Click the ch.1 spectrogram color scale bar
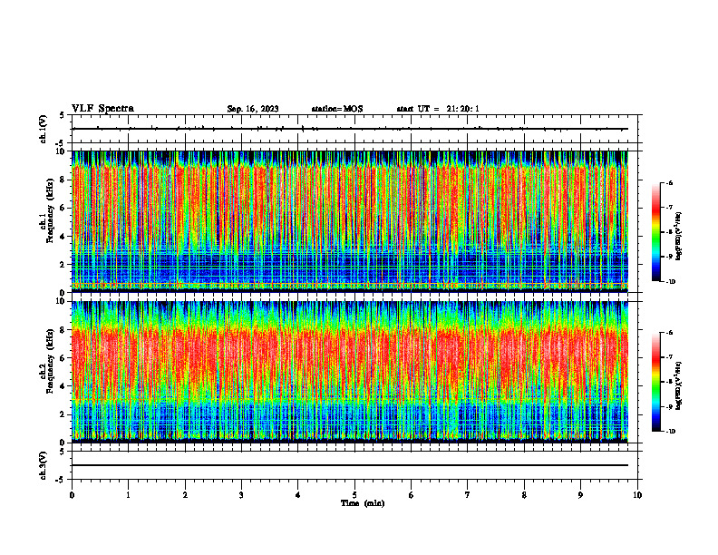Viewport: 718px width, 555px height. 655,232
